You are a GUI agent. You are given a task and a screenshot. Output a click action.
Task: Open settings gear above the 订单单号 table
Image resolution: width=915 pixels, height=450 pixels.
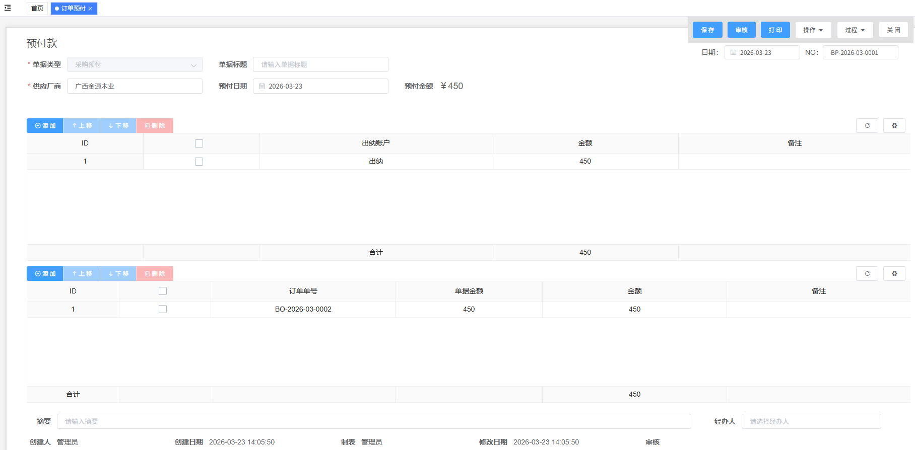pyautogui.click(x=894, y=274)
